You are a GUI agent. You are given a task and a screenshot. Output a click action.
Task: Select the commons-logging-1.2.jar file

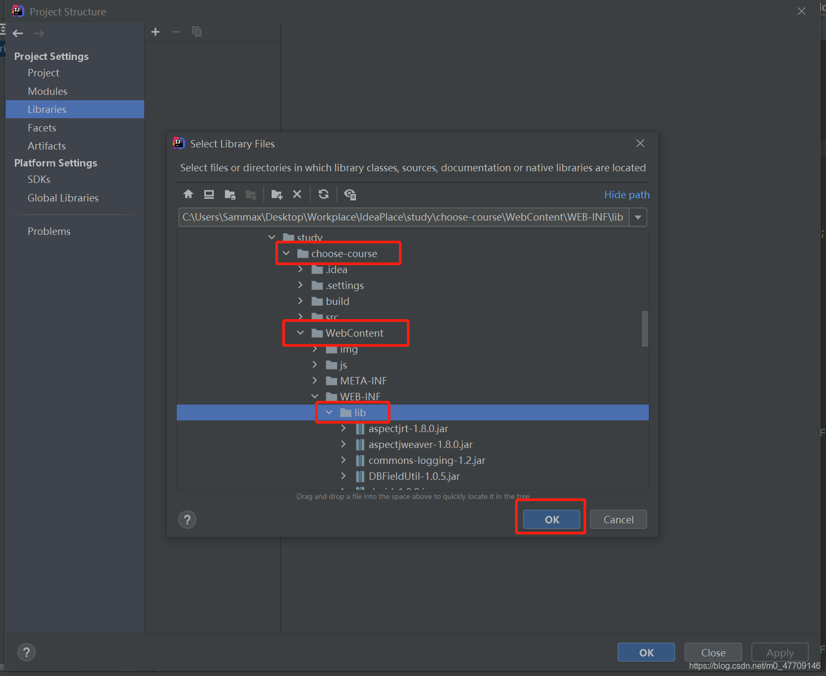click(x=427, y=460)
